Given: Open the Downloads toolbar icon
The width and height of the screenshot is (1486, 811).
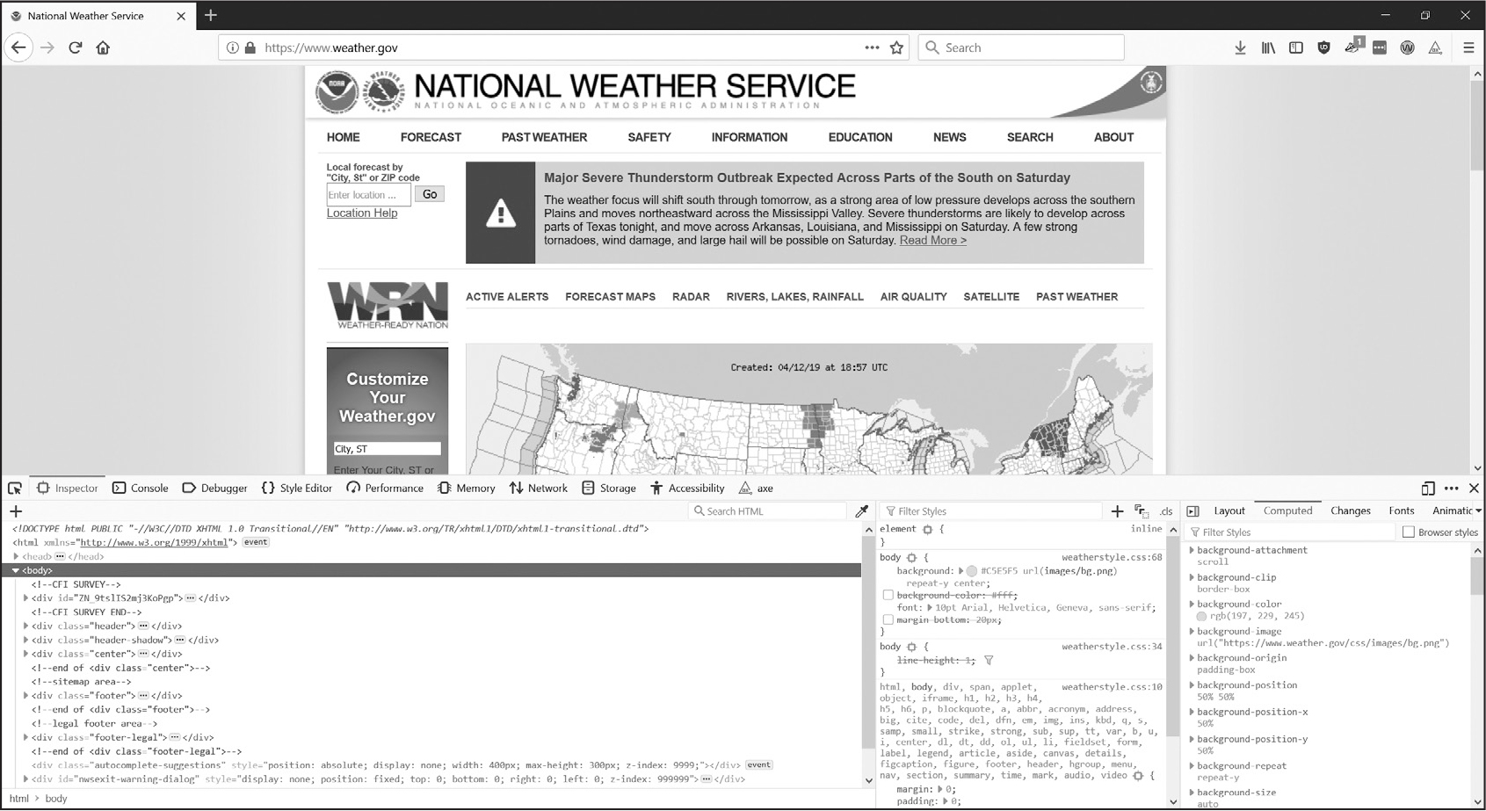Looking at the screenshot, I should coord(1240,47).
